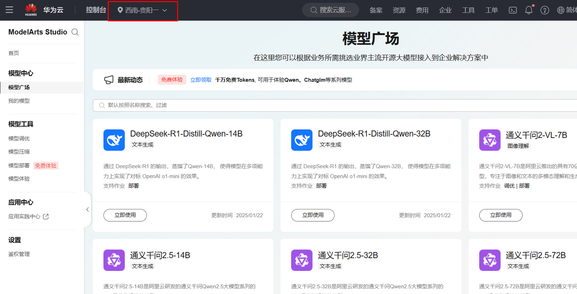577x294 pixels.
Task: Open the DeepSeek-R1-Distill-Qwen-14B model title
Action: (186, 134)
